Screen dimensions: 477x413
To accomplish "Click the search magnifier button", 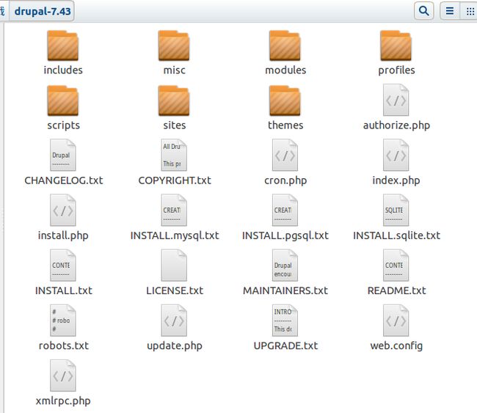I will 423,11.
